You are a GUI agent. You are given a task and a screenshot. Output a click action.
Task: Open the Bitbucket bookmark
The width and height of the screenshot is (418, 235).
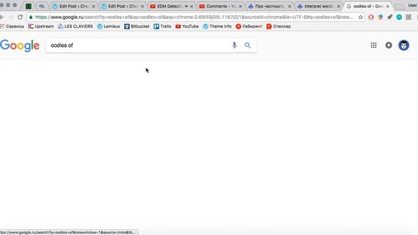(x=137, y=26)
